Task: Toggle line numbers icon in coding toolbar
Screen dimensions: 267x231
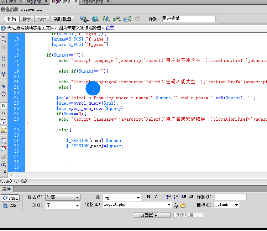Action: click(4, 106)
